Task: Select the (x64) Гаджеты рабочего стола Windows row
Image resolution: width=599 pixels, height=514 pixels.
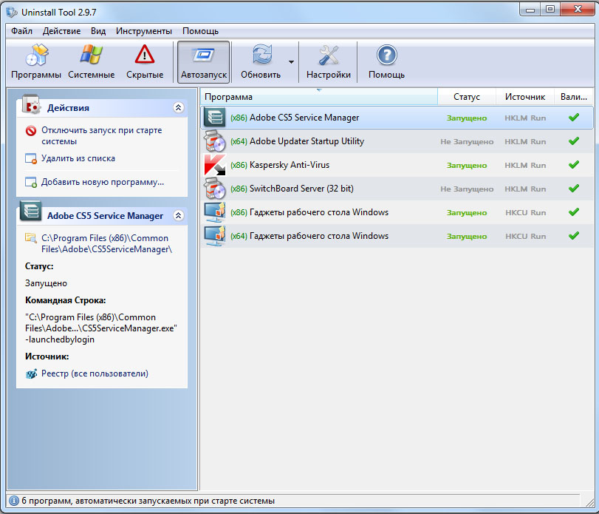Action: tap(397, 236)
